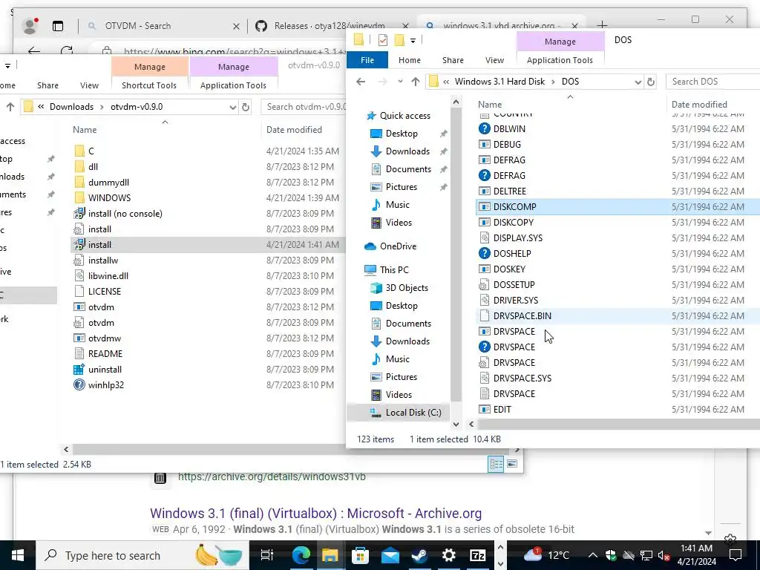Open Settings gear from the taskbar
This screenshot has width=760, height=570.
(448, 555)
